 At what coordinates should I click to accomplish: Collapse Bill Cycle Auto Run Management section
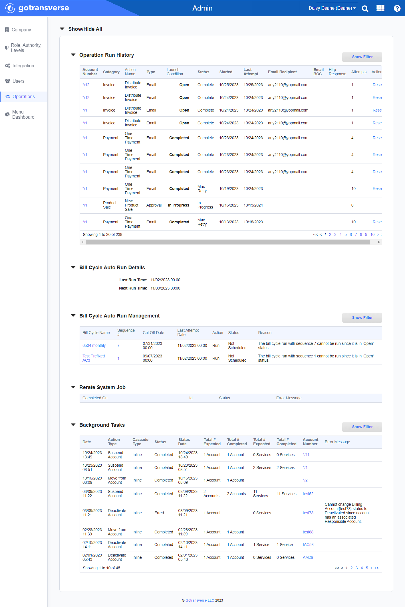[x=73, y=315]
